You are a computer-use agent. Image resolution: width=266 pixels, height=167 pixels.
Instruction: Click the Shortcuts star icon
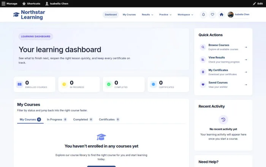click(x=24, y=3)
